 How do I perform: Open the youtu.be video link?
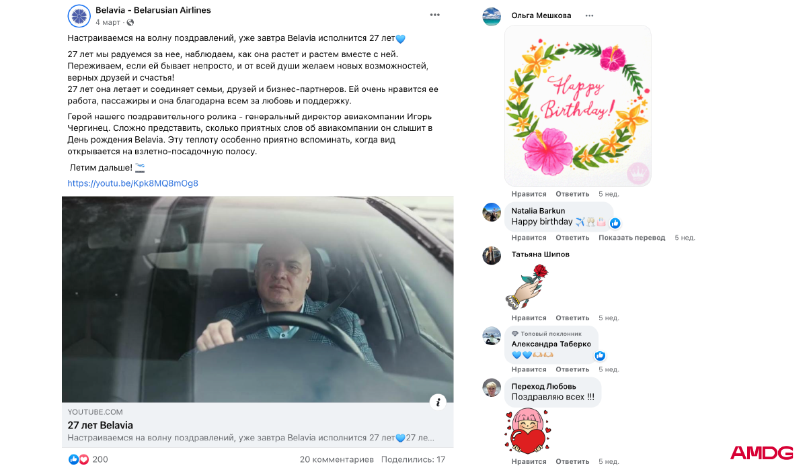132,183
